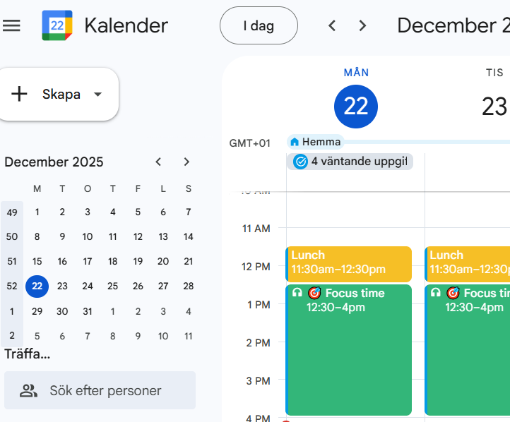Viewport: 510px width, 422px height.
Task: Show previous month in mini calendar
Action: point(159,162)
